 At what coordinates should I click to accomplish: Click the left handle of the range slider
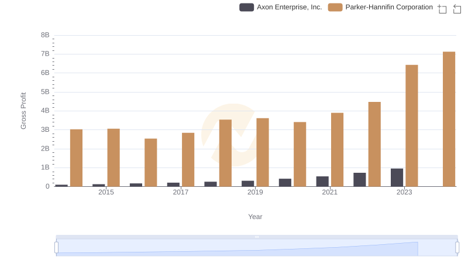click(x=56, y=248)
